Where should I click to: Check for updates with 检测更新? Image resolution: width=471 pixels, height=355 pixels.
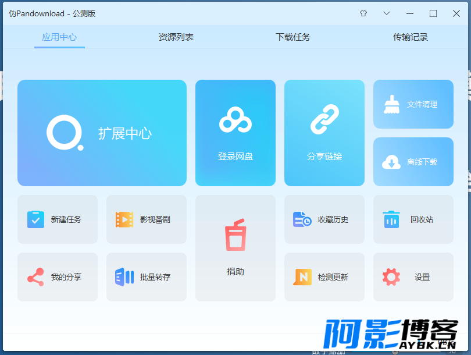coord(324,277)
